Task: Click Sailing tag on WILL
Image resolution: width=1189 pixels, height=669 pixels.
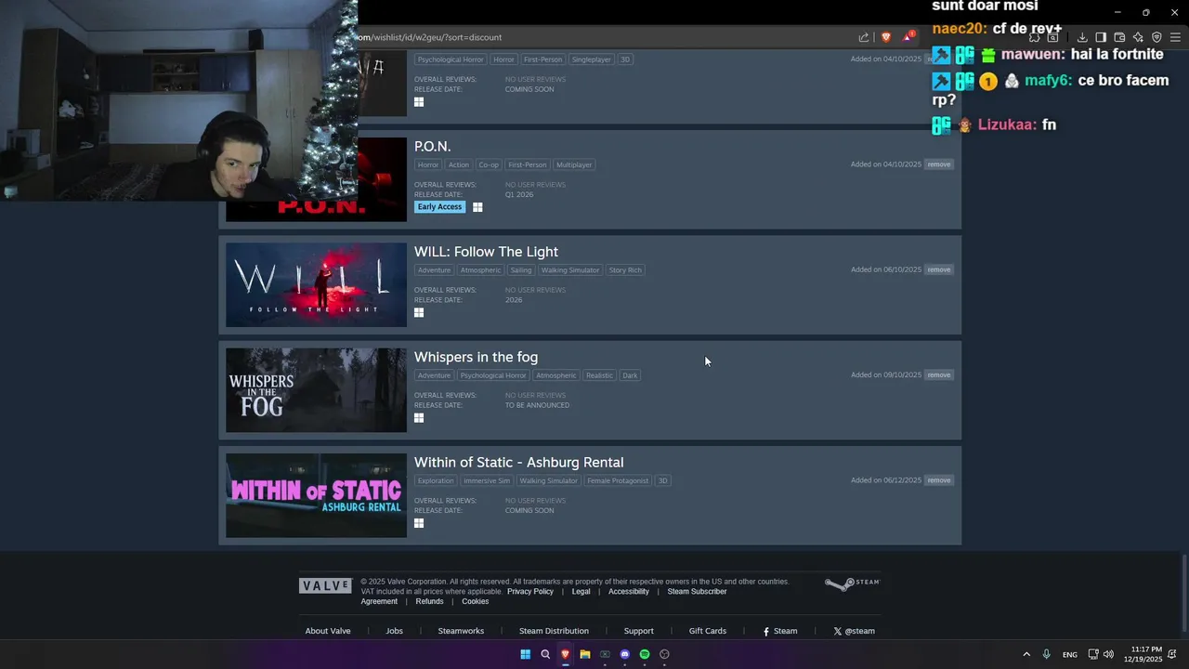Action: pyautogui.click(x=521, y=270)
